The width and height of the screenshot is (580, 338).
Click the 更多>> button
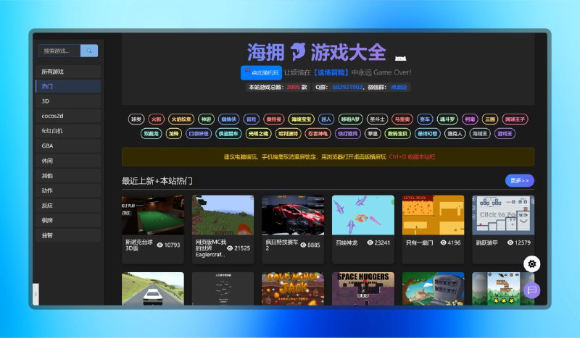pos(520,181)
